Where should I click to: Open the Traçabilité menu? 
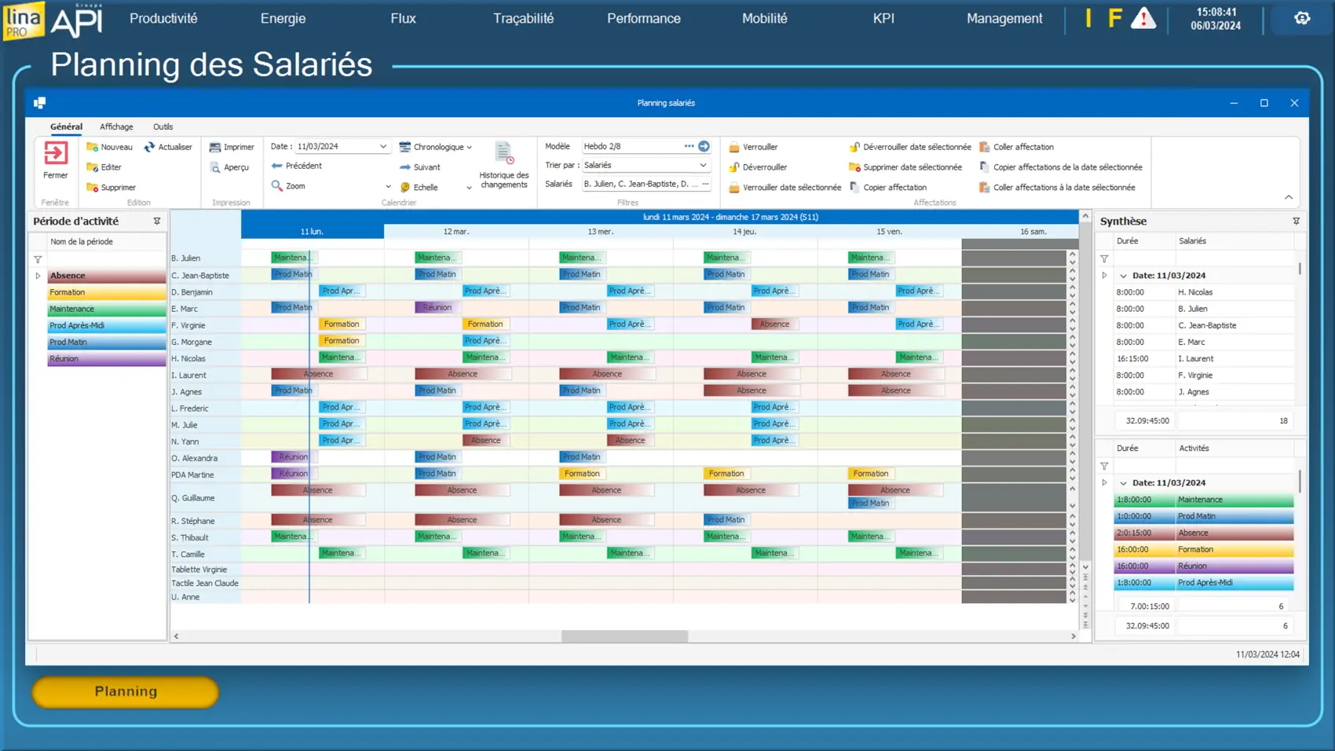[x=523, y=19]
